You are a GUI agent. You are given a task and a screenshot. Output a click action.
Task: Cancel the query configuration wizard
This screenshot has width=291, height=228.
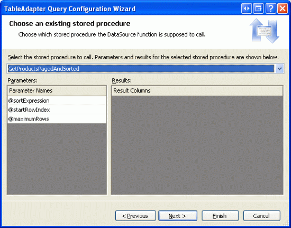click(262, 216)
